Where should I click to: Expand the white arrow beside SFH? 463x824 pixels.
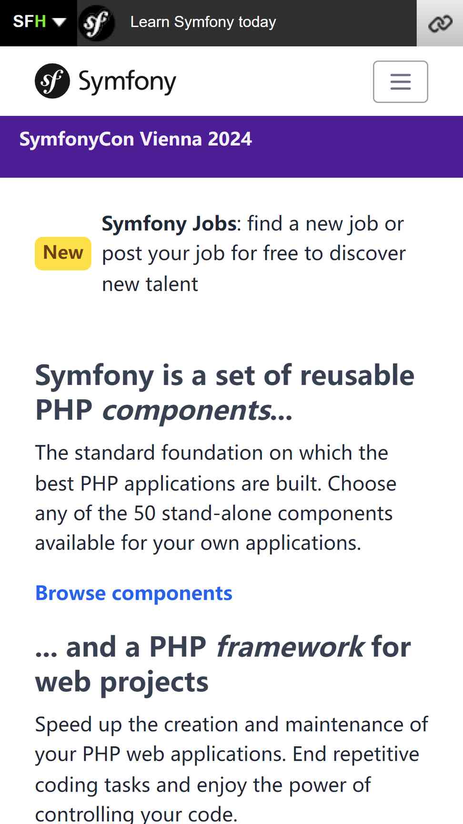coord(59,22)
